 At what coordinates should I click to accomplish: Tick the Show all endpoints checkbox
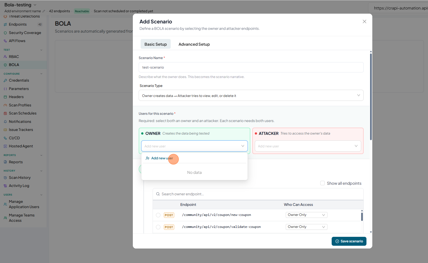click(x=322, y=183)
